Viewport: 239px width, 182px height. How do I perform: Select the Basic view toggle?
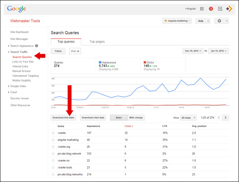(119, 117)
